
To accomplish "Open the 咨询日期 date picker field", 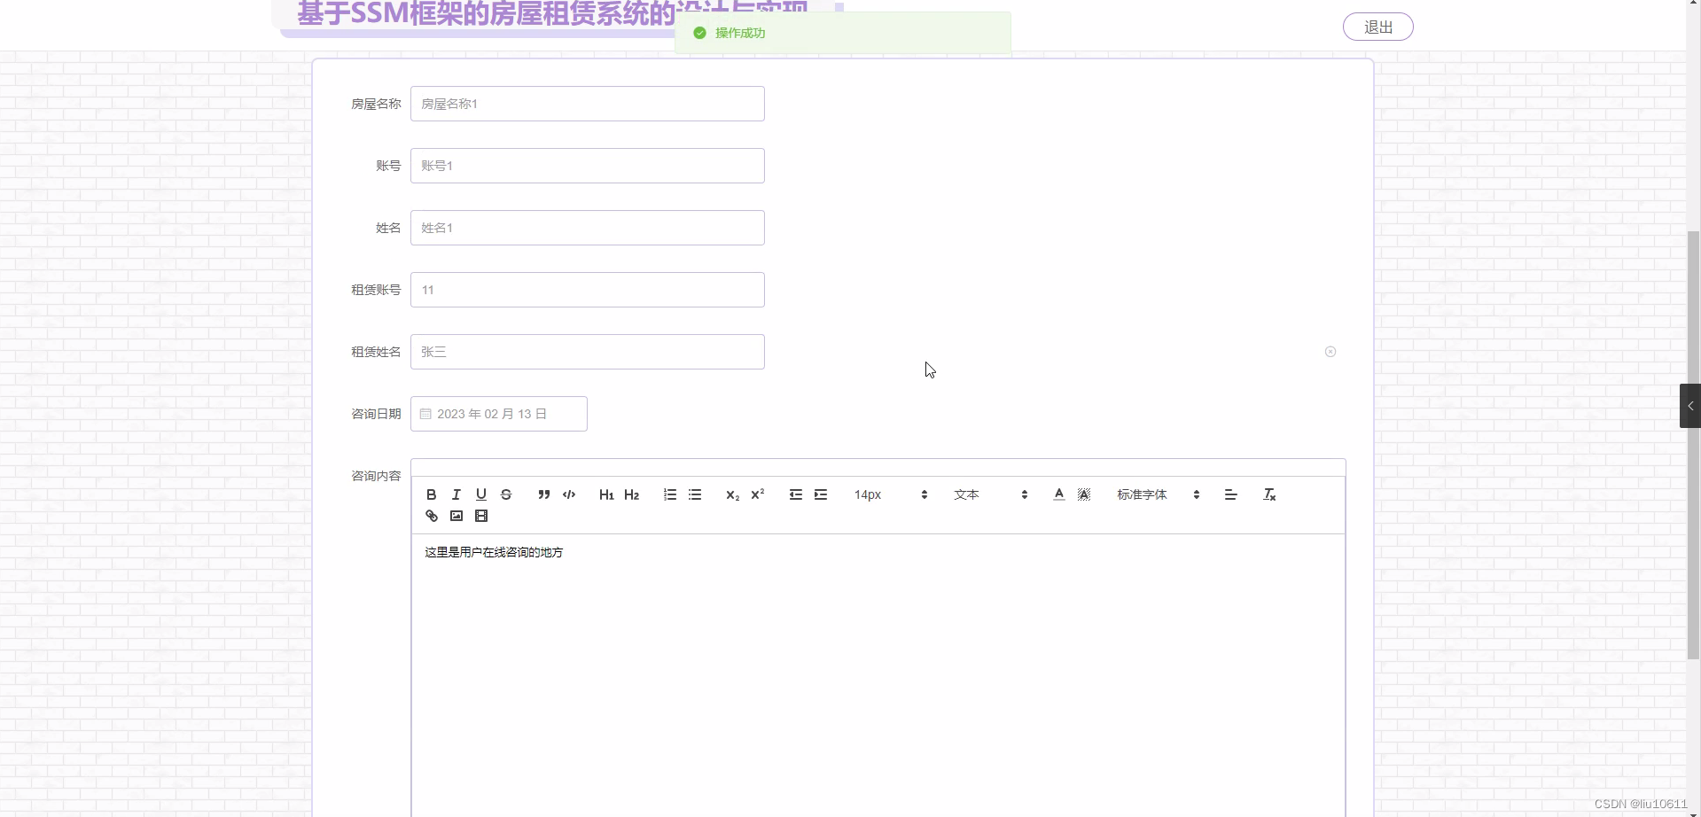I will 498,414.
